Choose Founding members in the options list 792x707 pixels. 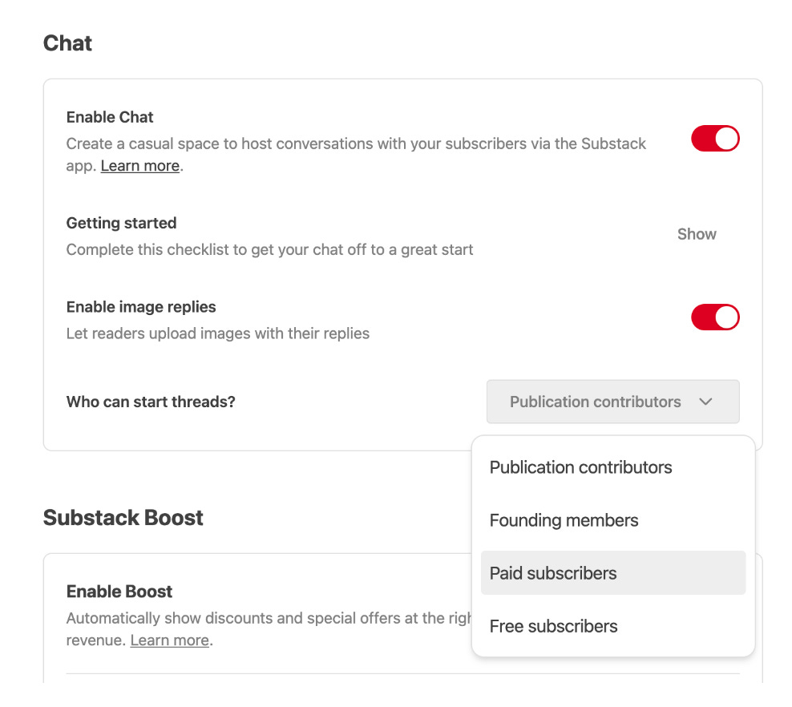click(x=564, y=520)
